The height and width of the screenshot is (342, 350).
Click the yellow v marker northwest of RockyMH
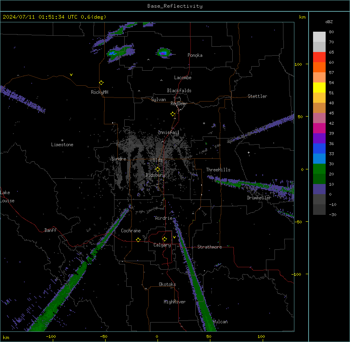click(x=71, y=75)
